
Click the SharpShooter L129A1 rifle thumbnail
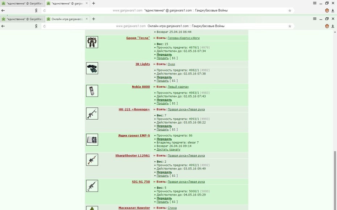pyautogui.click(x=92, y=160)
